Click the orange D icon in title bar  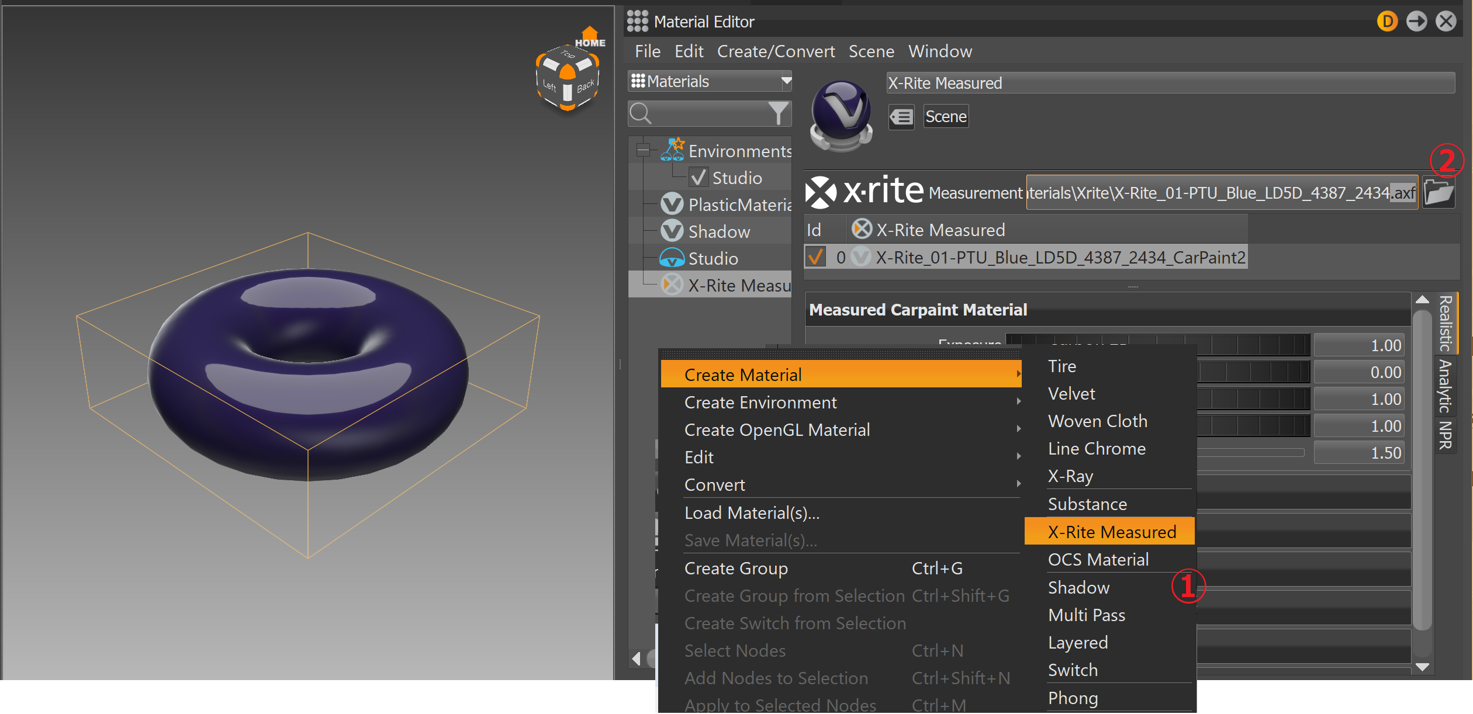[1387, 22]
